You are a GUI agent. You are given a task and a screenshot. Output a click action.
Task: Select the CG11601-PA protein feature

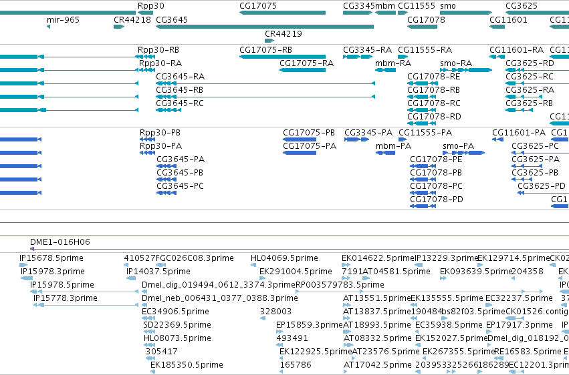497,139
